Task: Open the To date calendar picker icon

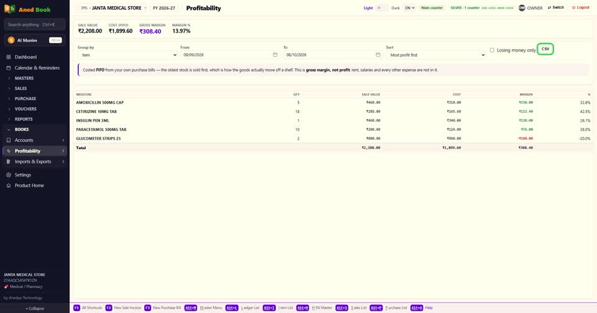Action: [x=377, y=55]
